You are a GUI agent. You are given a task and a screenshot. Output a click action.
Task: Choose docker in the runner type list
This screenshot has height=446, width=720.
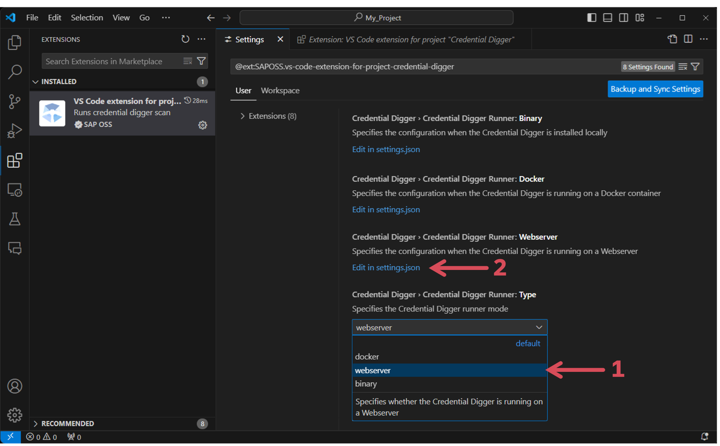[449, 356]
